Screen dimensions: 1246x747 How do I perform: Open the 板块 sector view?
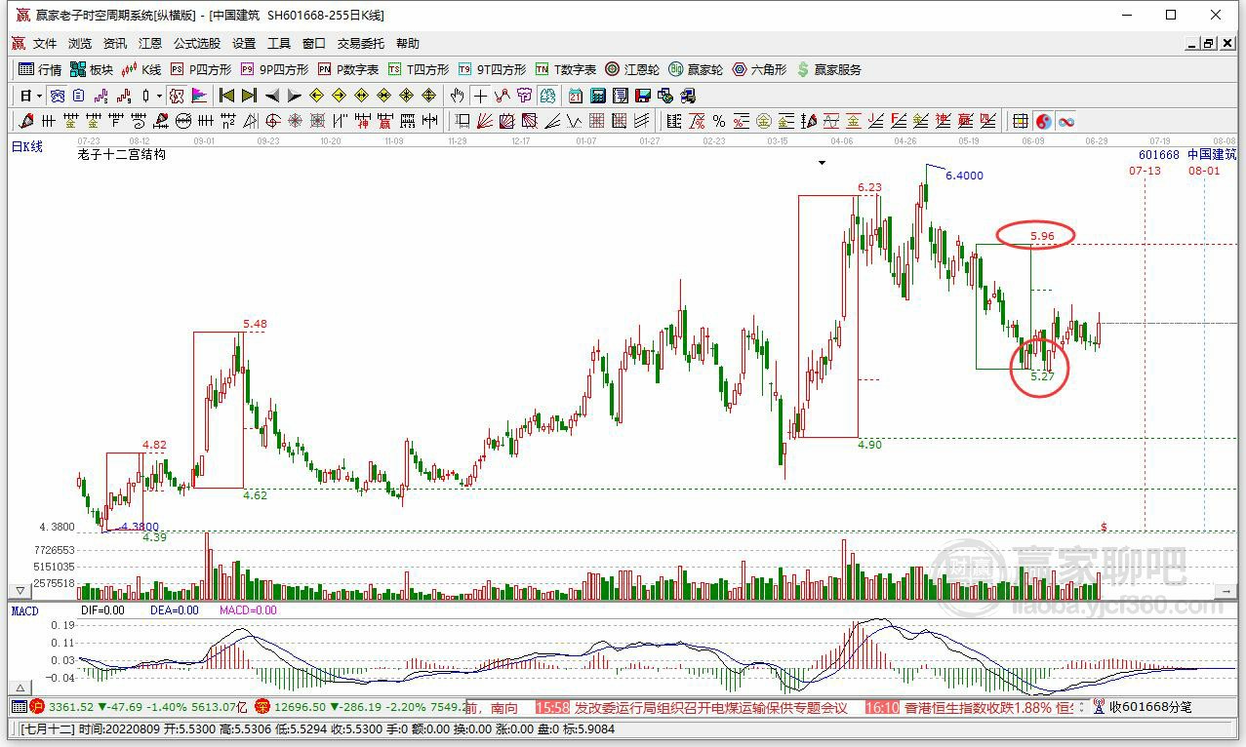pyautogui.click(x=92, y=69)
